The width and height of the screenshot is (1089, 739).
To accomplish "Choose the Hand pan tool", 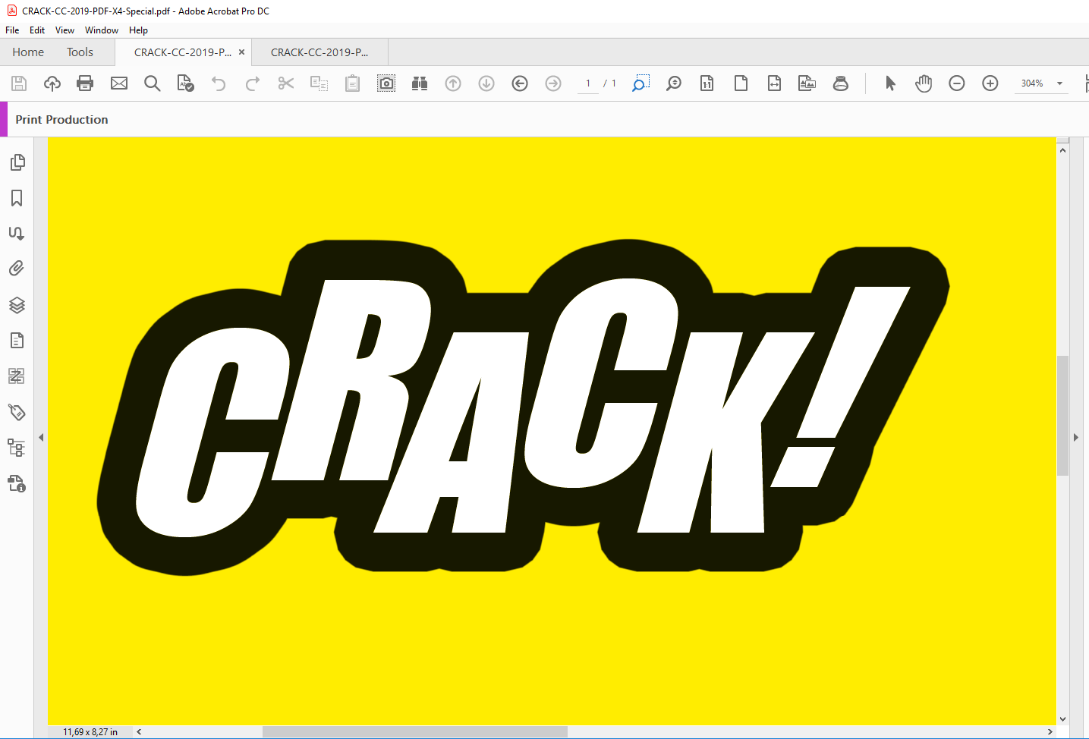I will click(x=924, y=83).
